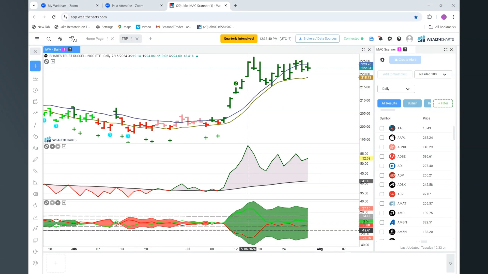Image resolution: width=488 pixels, height=274 pixels.
Task: Select the trend line drawing tool
Action: 35,125
